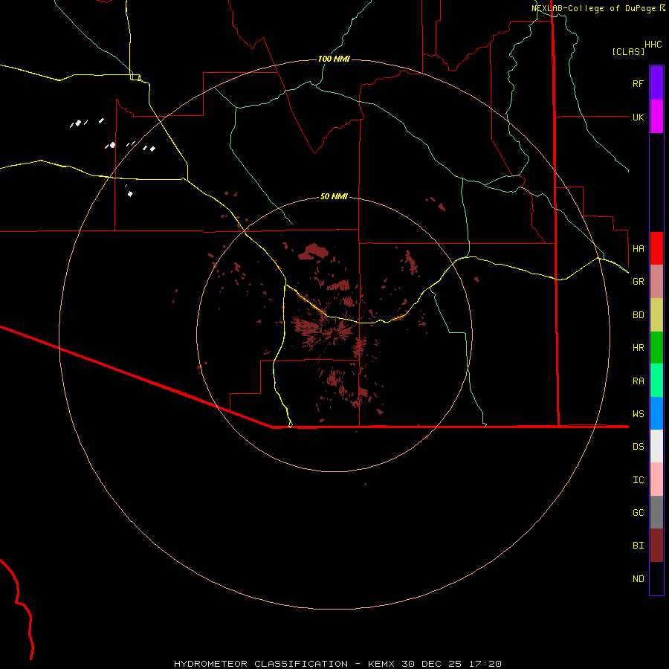The height and width of the screenshot is (669, 669).
Task: Click the 50 NMI range ring label
Action: click(x=334, y=196)
